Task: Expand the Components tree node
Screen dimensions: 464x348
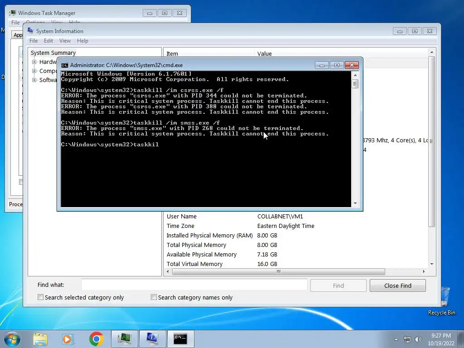Action: [x=34, y=71]
